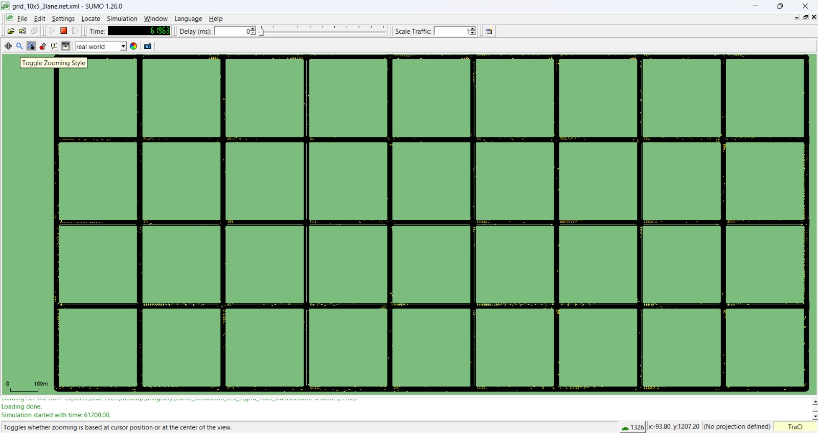This screenshot has width=818, height=433.
Task: Click the yellow TraCI status indicator
Action: coord(795,426)
